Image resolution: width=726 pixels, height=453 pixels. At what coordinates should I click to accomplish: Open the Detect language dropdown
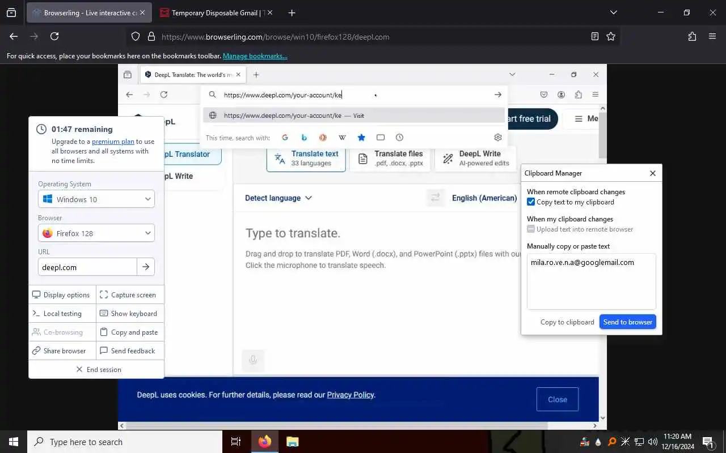[278, 198]
